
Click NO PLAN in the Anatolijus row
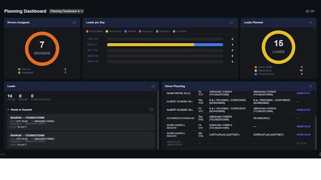(302, 143)
